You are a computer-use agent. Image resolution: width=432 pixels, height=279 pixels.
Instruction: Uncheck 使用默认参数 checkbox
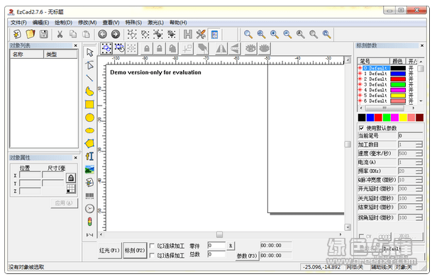click(x=361, y=128)
